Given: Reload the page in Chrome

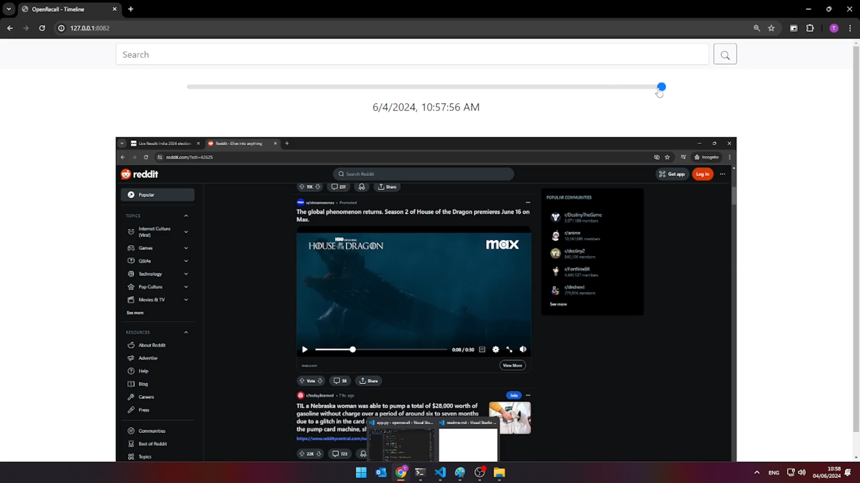Looking at the screenshot, I should tap(42, 28).
